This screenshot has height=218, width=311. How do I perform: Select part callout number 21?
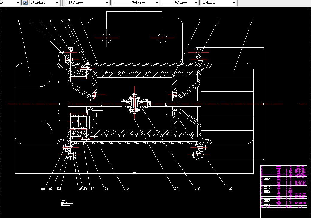[x=51, y=188]
